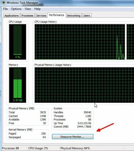Click the Resource Monitor button
Viewport: 134px width, 151px height.
click(73, 137)
